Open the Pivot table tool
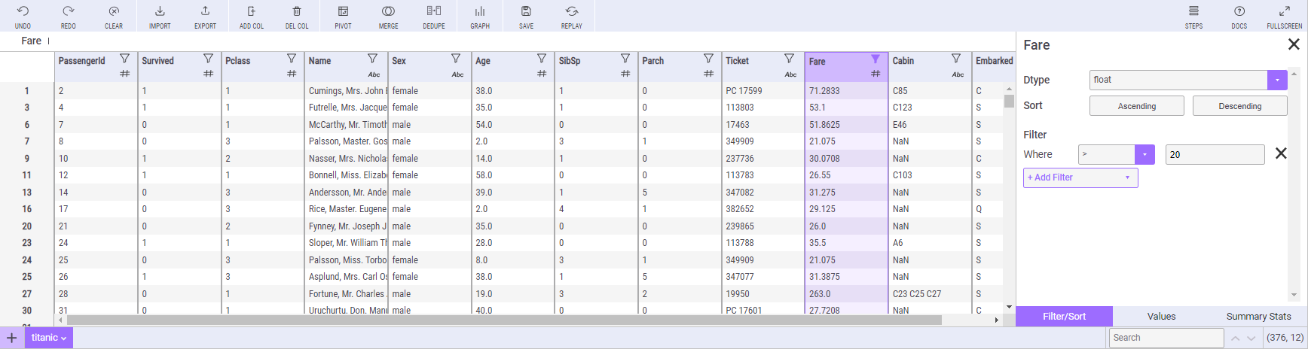 pyautogui.click(x=343, y=16)
